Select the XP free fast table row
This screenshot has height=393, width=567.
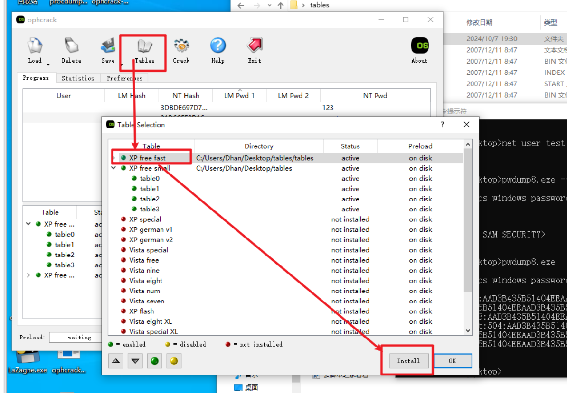point(286,158)
